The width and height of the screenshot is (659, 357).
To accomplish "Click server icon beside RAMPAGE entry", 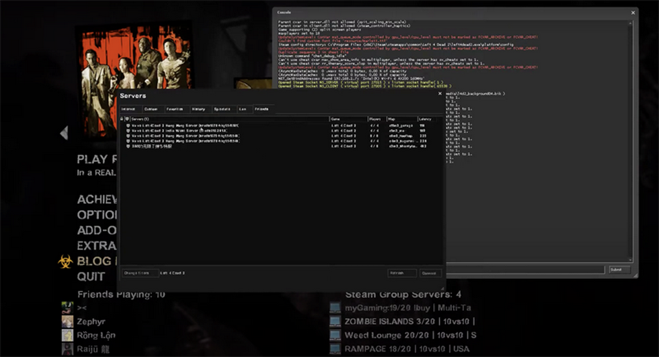I will click(x=335, y=349).
